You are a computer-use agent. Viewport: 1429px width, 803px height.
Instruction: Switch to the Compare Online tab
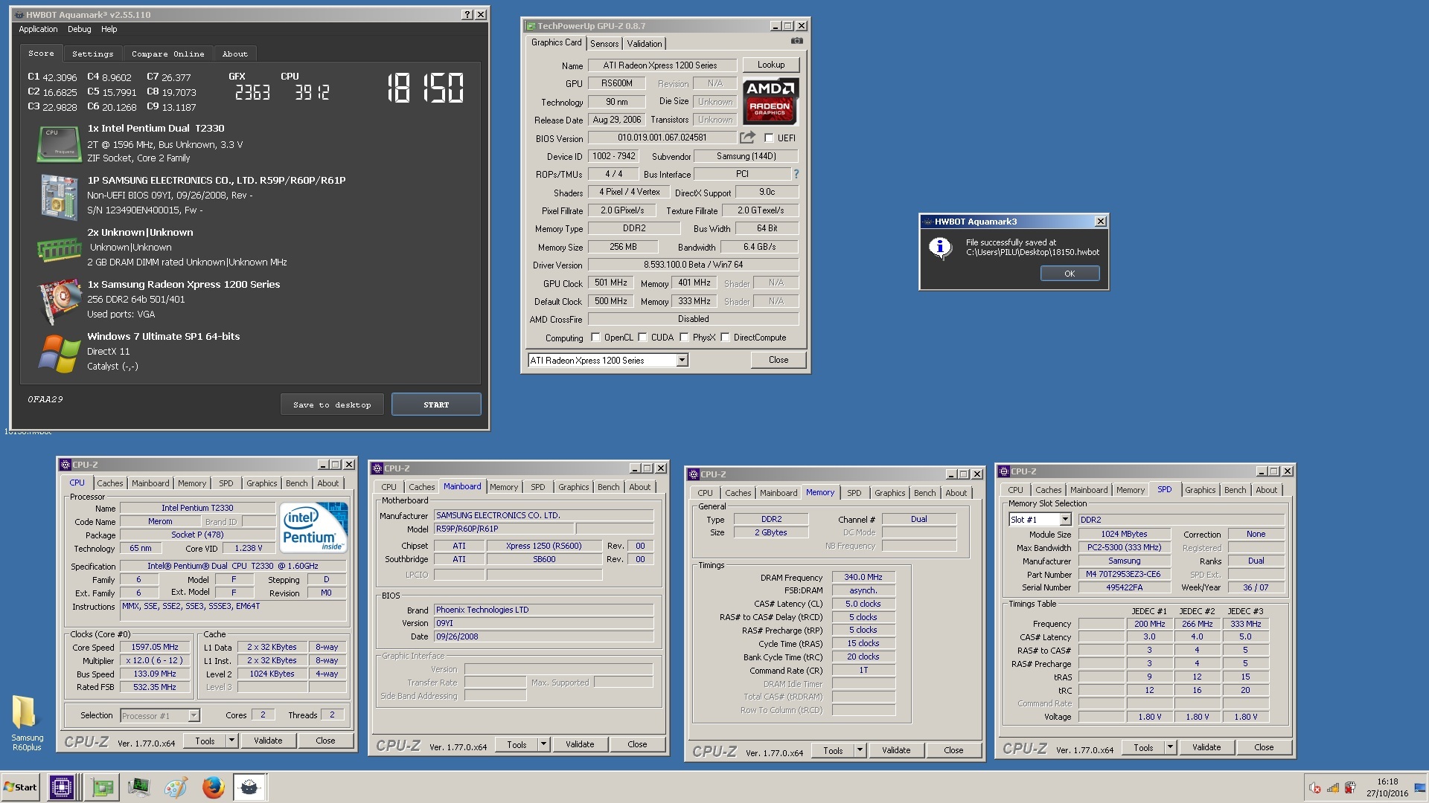167,54
